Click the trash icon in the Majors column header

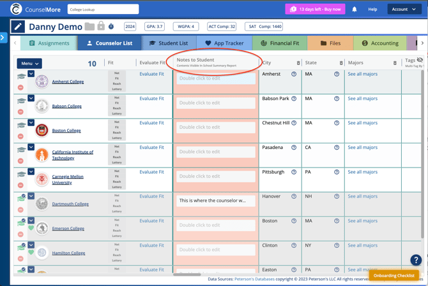coord(395,63)
